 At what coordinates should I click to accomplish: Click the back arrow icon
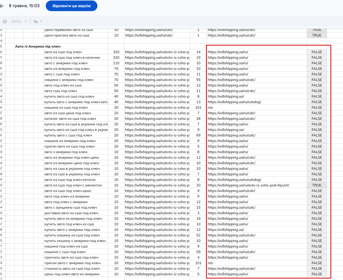(x=2, y=6)
